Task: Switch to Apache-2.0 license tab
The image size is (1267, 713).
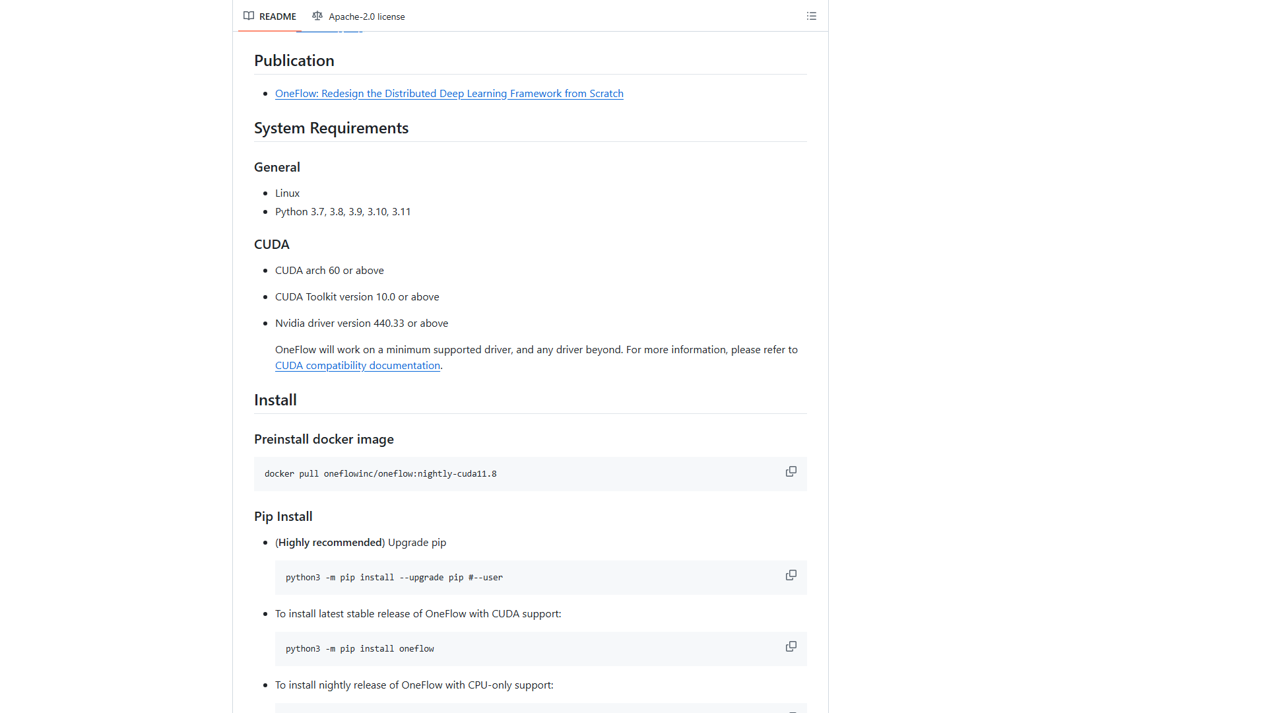Action: pyautogui.click(x=358, y=16)
